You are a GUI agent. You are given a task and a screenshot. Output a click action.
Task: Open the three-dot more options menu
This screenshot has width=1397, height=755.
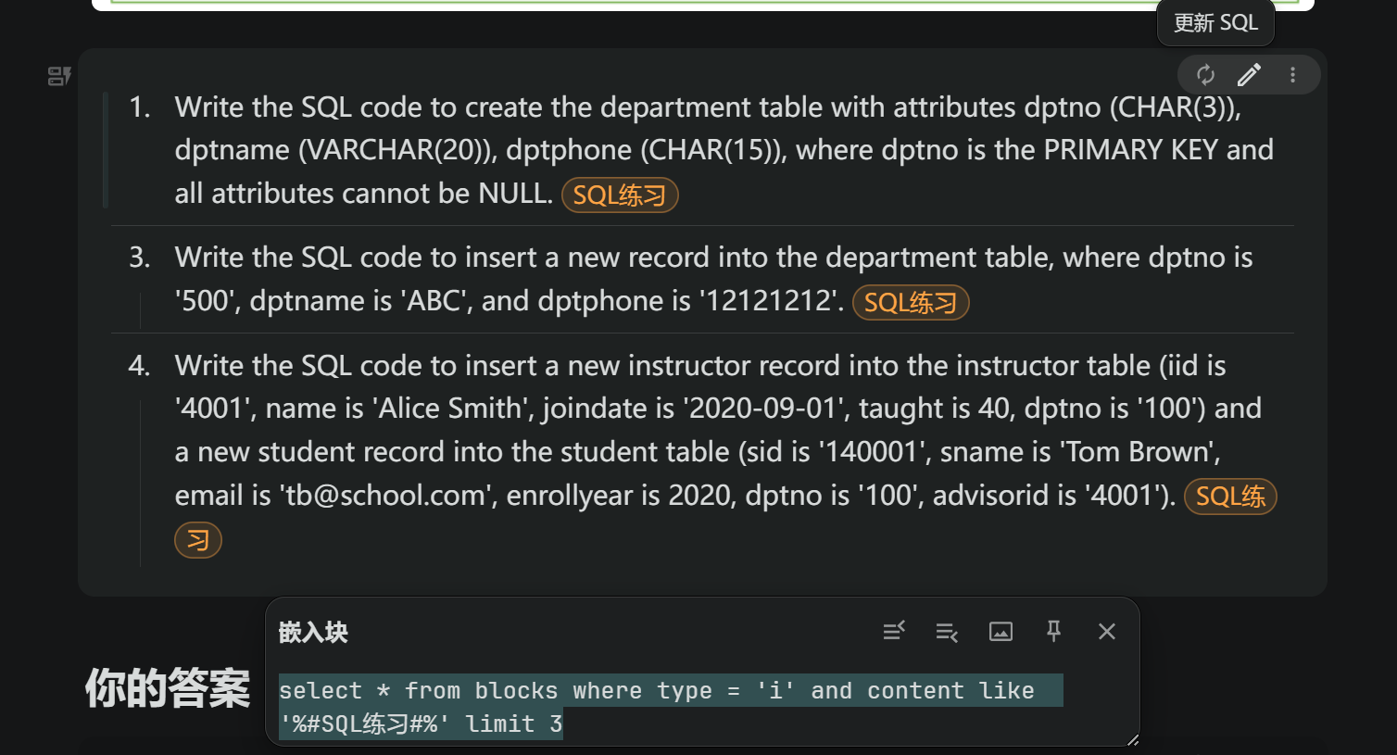point(1292,75)
